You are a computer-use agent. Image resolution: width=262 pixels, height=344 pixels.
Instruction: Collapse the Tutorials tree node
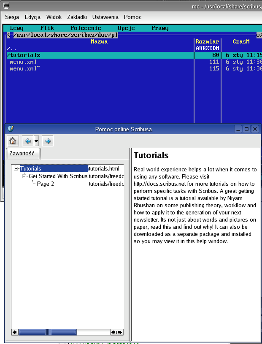click(16, 168)
